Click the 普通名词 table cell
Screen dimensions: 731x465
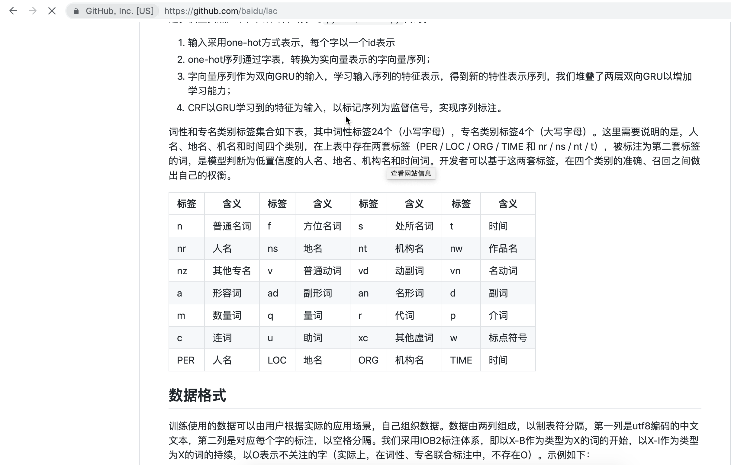[232, 226]
